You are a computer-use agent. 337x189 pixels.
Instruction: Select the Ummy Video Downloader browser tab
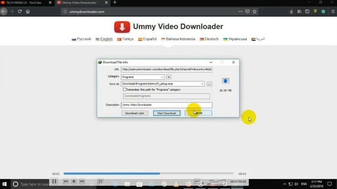pos(80,3)
